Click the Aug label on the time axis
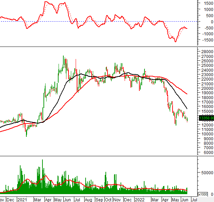The width and height of the screenshot is (214, 202). click(x=88, y=199)
